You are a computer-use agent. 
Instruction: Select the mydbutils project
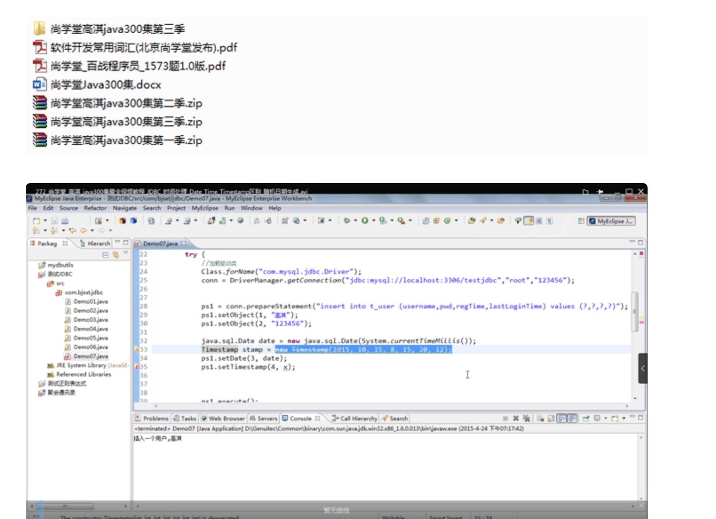(x=56, y=265)
